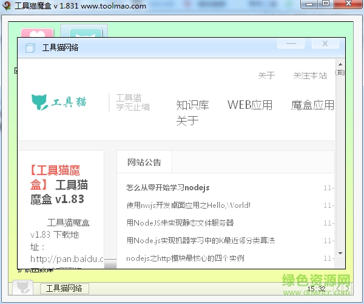Open article 用NodeJS来实现静态文件服务器
364x304 pixels.
[x=180, y=223]
